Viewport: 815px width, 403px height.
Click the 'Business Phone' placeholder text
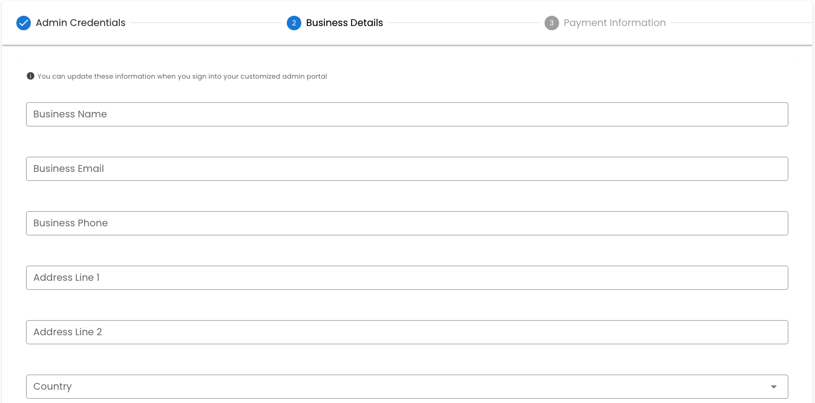[x=71, y=223]
